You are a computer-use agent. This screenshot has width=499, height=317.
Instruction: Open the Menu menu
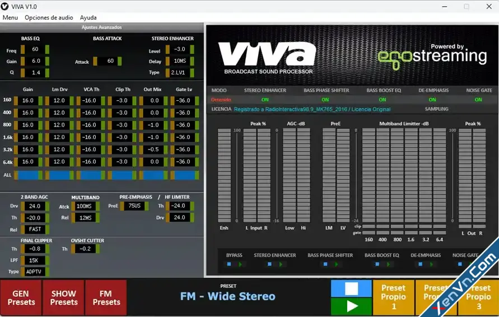point(10,17)
